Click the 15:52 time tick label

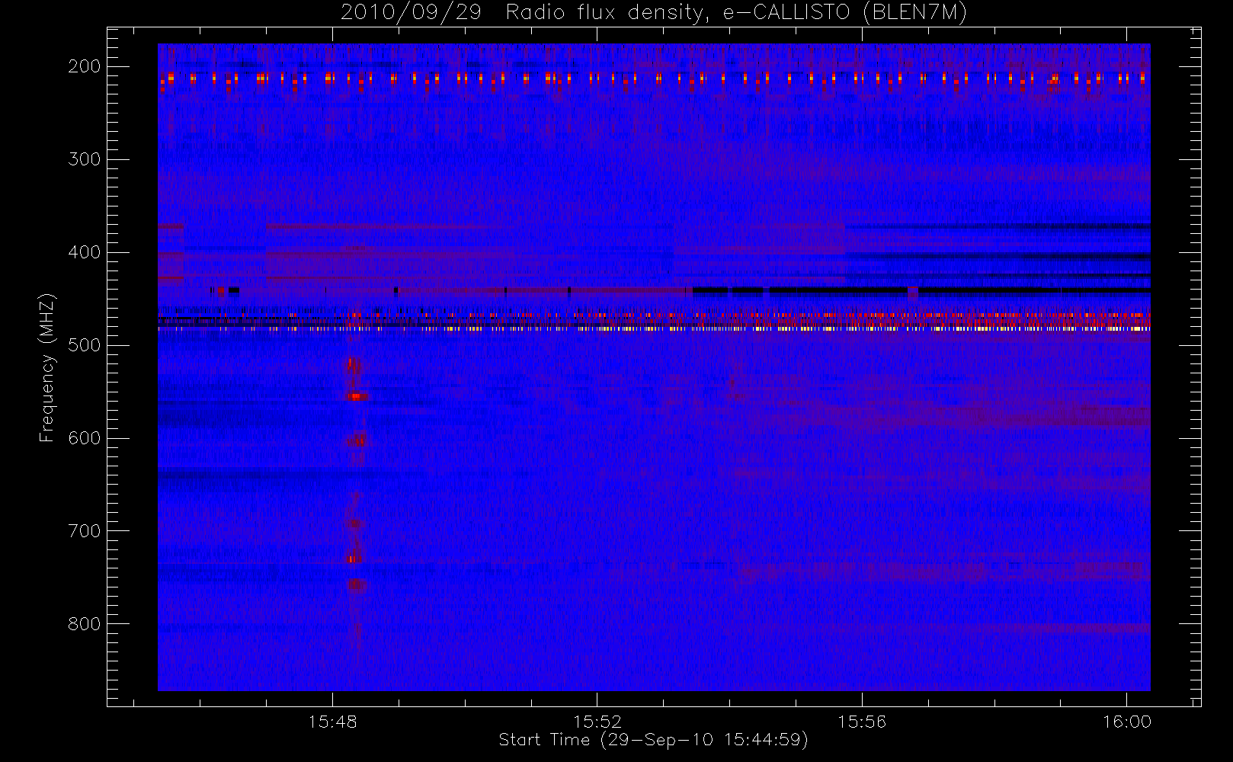click(597, 722)
